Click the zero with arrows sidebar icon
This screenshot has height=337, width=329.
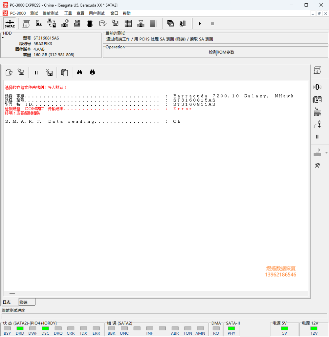(317, 87)
